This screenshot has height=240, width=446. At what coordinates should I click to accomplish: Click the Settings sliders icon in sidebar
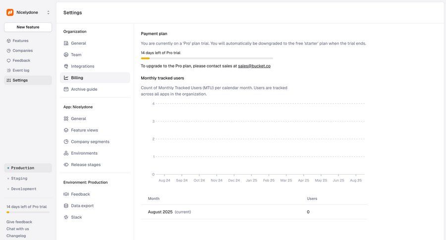(8, 80)
